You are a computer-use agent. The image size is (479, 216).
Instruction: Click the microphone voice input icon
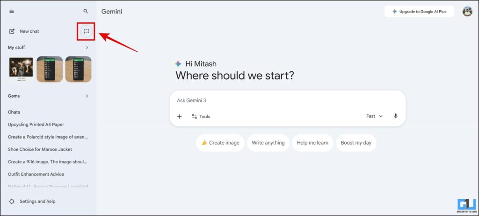pos(396,116)
